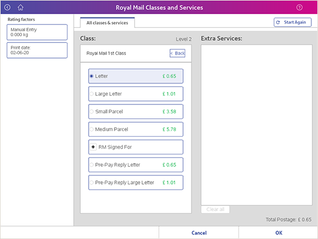The height and width of the screenshot is (239, 318).
Task: Click the Start Again button label
Action: [295, 22]
